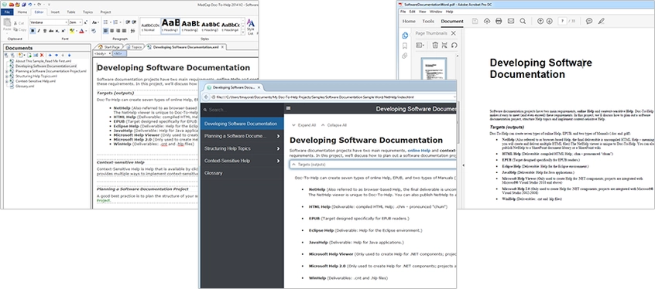Click the page number field in Acrobat
655x289 pixels.
(x=562, y=21)
